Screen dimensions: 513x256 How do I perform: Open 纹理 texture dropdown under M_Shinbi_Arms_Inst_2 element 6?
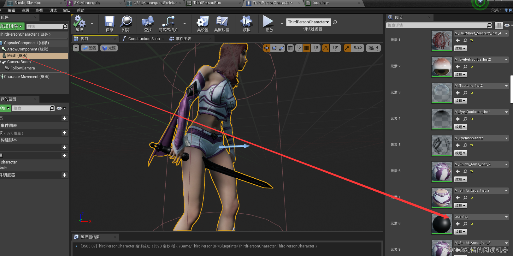[x=461, y=179]
